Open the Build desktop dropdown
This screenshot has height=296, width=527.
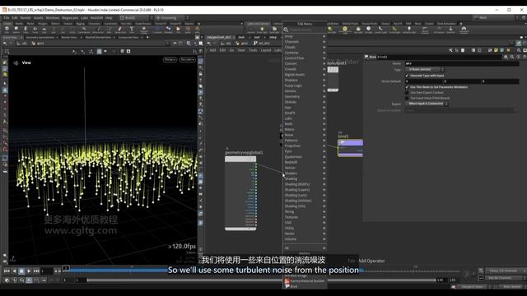[x=136, y=17]
